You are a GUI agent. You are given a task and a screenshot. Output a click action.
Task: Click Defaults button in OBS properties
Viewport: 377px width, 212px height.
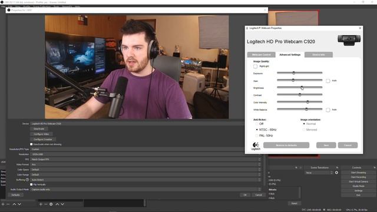[x=16, y=195]
